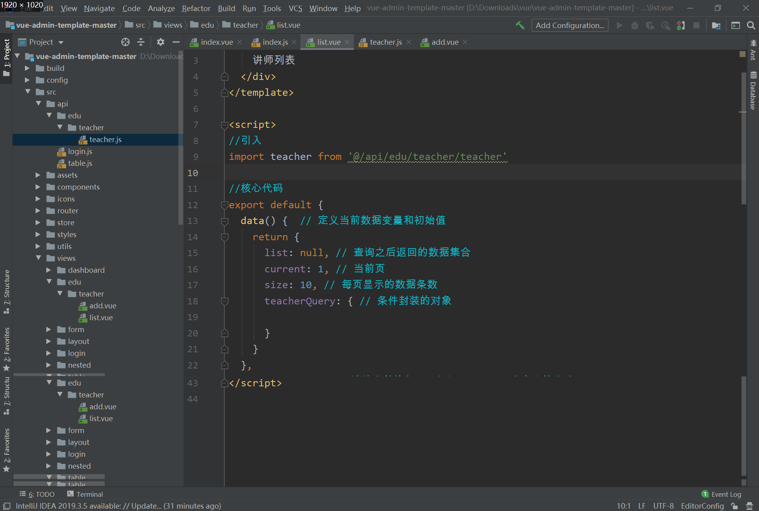Click Collapse All icon in Project panel
Image resolution: width=759 pixels, height=511 pixels.
click(141, 42)
